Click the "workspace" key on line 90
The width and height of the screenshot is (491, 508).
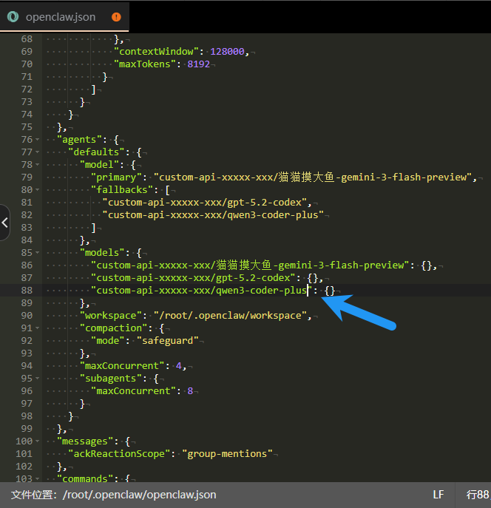111,315
